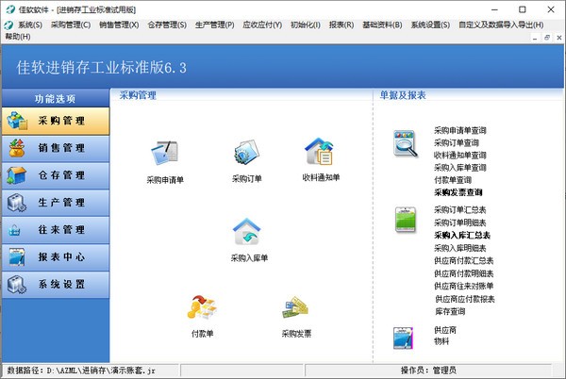Viewport: 566px width, 379px height.
Task: Open the 采购订单 icon
Action: pos(246,153)
